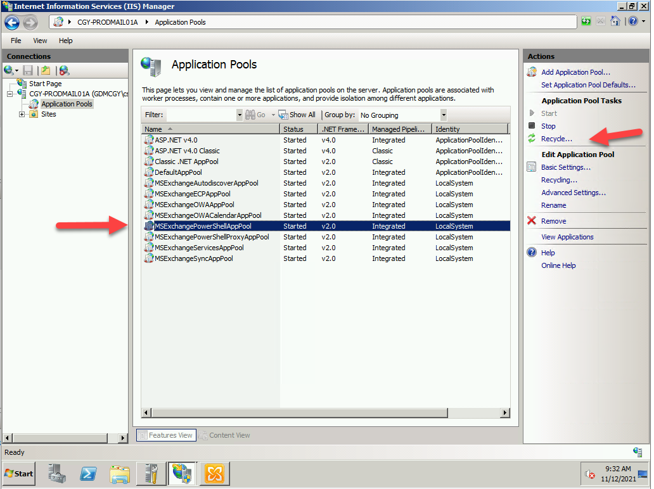Select MSExchangeSyncAppPool row

[x=326, y=258]
